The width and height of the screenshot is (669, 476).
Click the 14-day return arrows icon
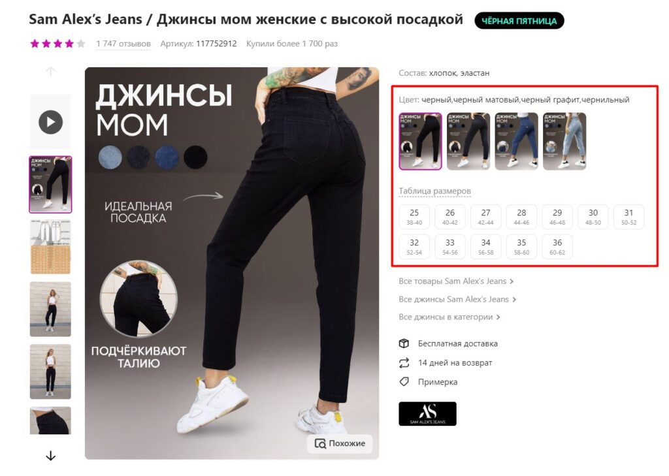[404, 363]
